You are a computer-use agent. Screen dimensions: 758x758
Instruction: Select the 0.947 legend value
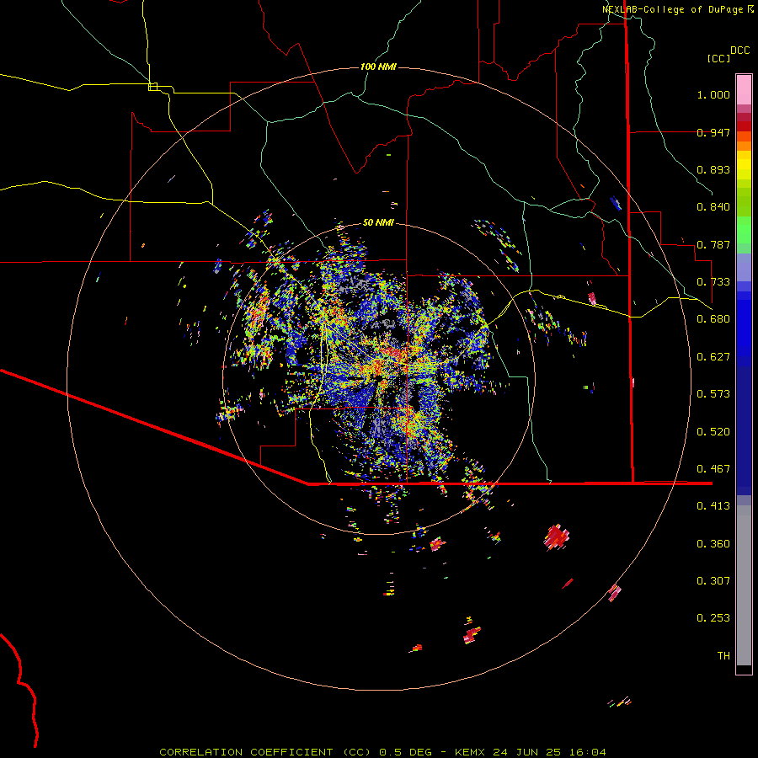pos(713,132)
